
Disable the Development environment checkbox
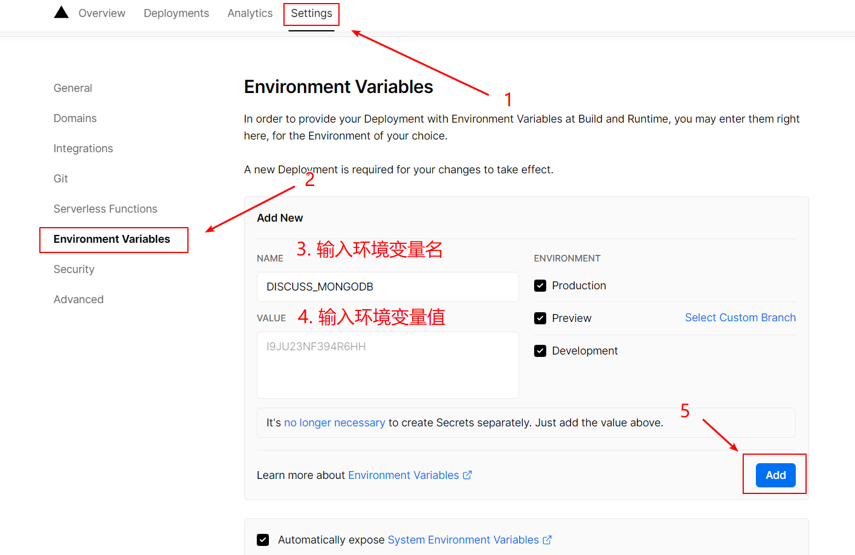pyautogui.click(x=540, y=350)
